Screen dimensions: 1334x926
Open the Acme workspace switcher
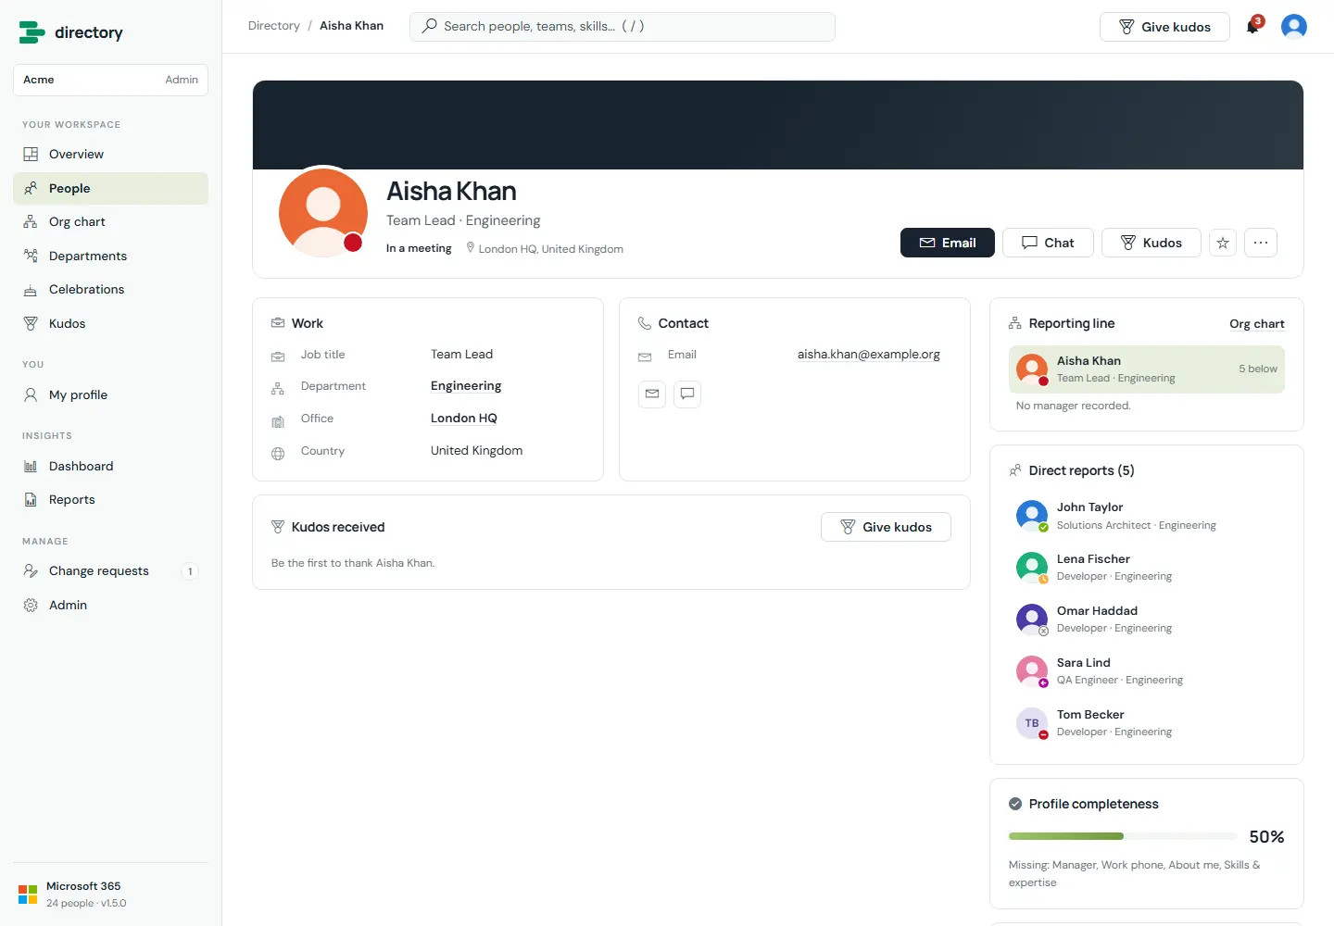click(x=110, y=80)
